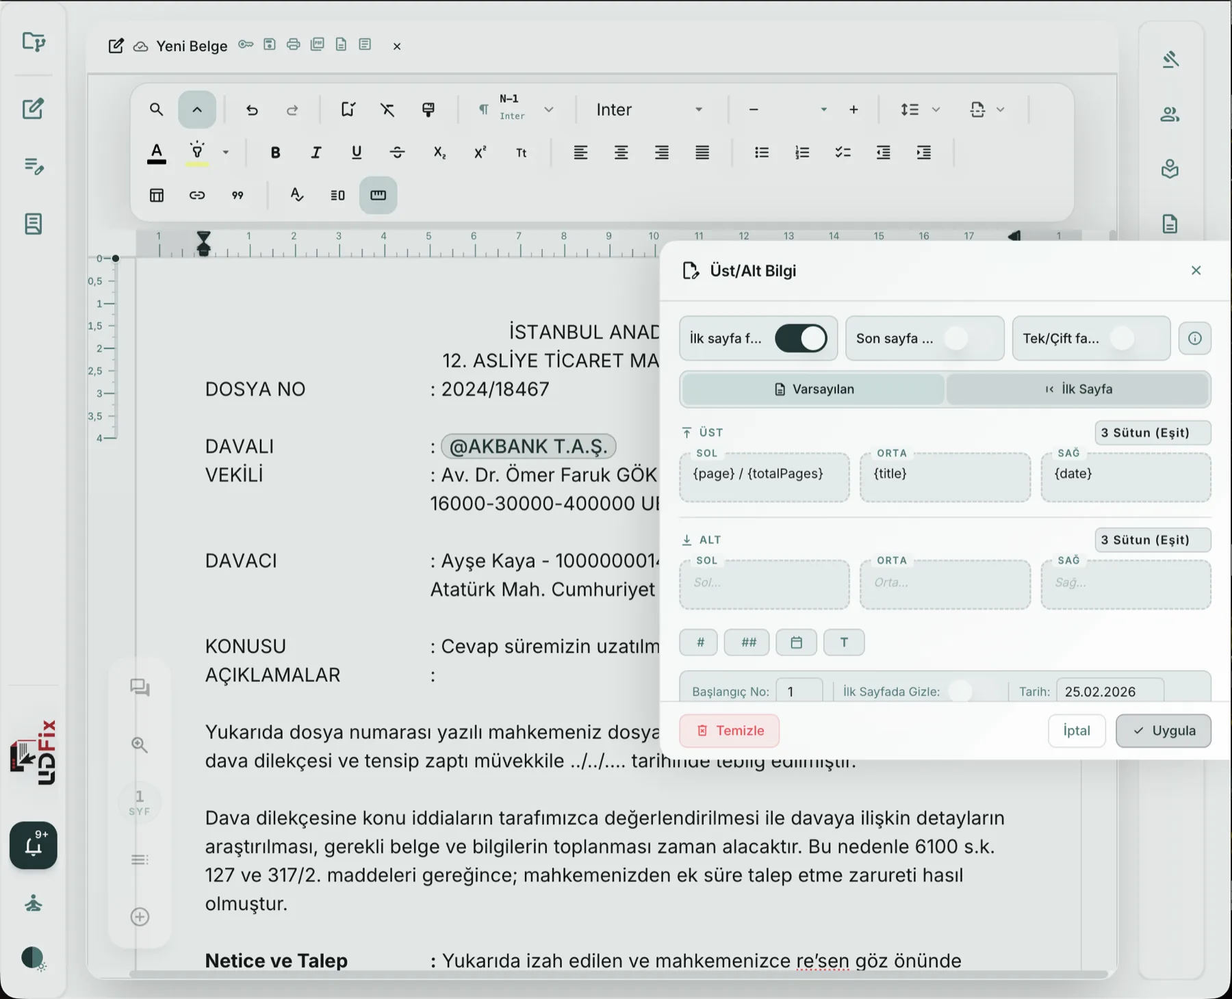Screen dimensions: 1232x999
Task: Click the ALT SOL footer field
Action: pyautogui.click(x=765, y=584)
